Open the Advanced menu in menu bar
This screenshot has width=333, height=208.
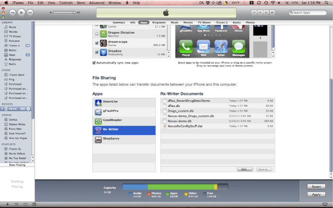[96, 3]
